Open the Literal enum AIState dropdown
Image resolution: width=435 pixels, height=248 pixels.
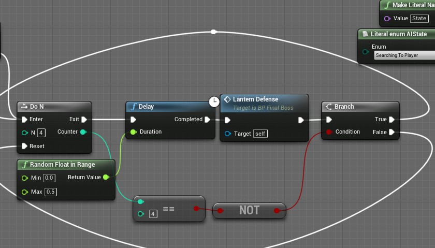404,55
